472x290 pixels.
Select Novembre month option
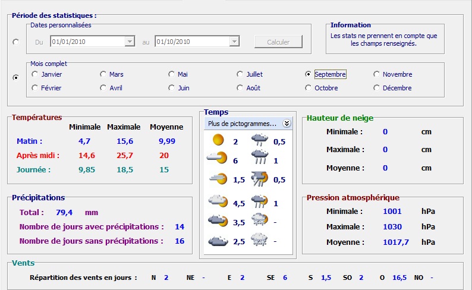pyautogui.click(x=392, y=74)
